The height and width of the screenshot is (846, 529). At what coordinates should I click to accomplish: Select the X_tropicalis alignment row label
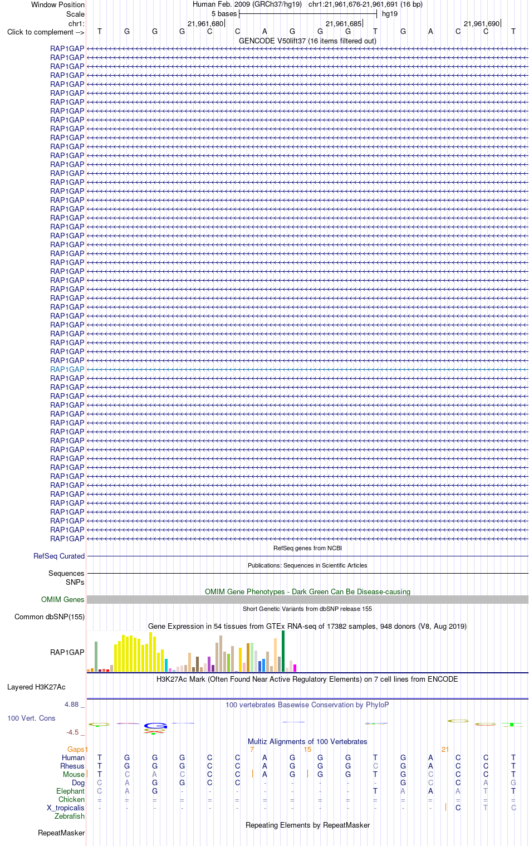pos(66,808)
